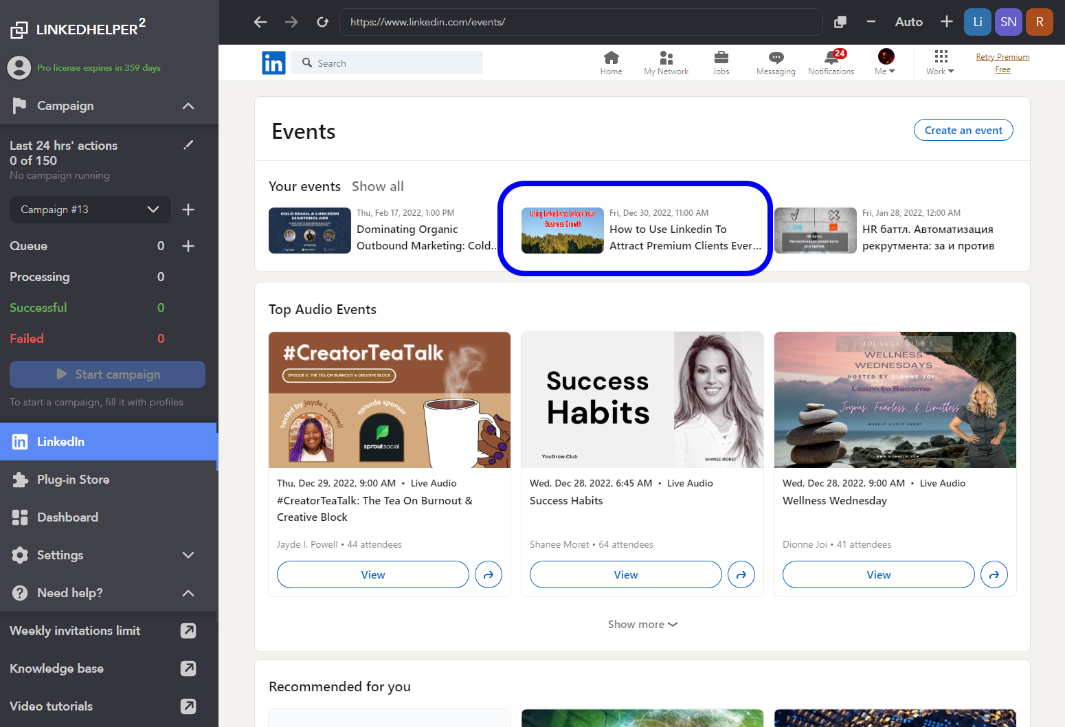Reload the page with the refresh icon
This screenshot has width=1065, height=727.
click(x=322, y=22)
